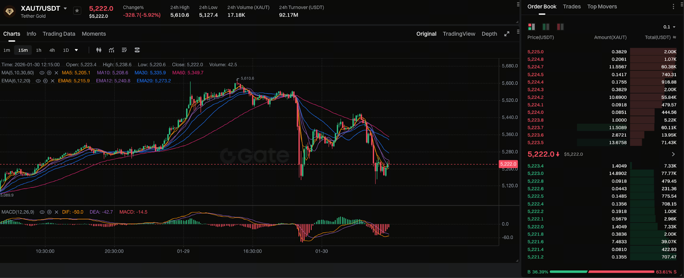The height and width of the screenshot is (278, 684).
Task: Click the buy/sell ratio bar
Action: click(x=602, y=272)
